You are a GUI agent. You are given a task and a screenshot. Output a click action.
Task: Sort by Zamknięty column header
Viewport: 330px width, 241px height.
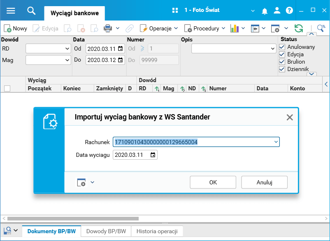(x=109, y=88)
